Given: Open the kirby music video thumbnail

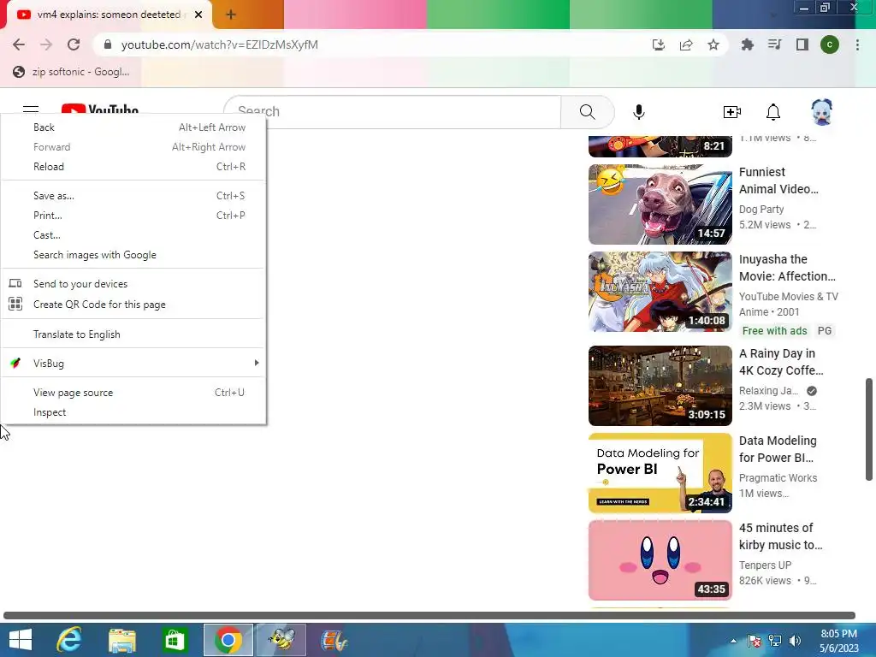Looking at the screenshot, I should click(660, 560).
